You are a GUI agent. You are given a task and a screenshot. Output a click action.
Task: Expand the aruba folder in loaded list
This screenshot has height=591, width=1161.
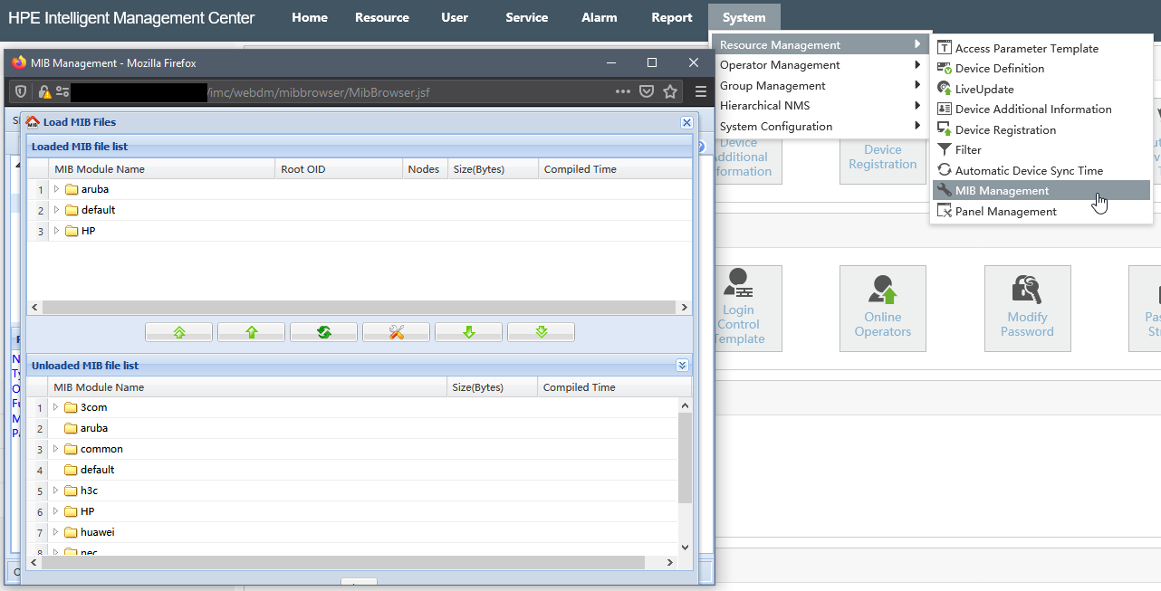56,189
